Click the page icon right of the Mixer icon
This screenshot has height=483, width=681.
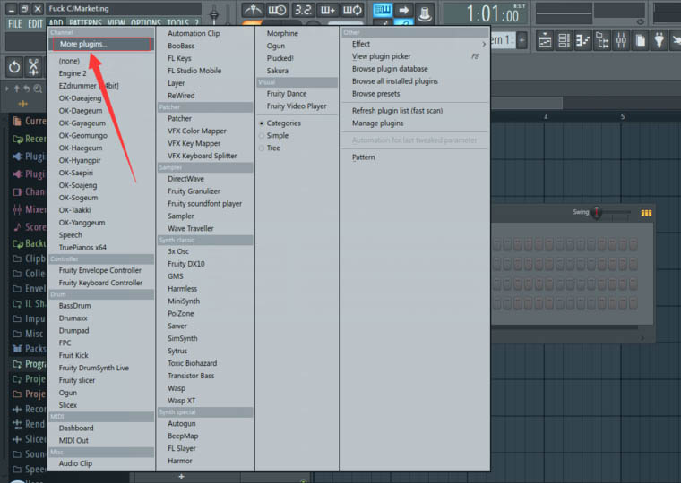pos(640,41)
